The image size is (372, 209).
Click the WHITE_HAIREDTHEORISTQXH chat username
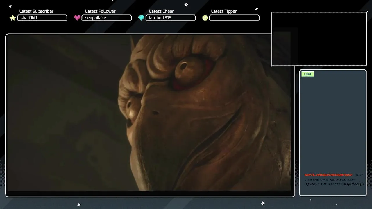(328, 175)
